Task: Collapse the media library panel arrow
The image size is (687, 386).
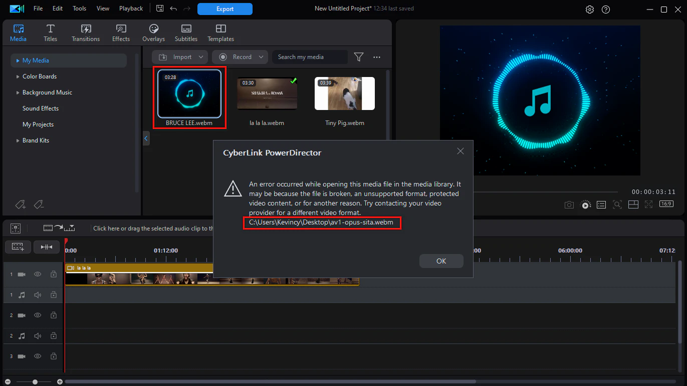Action: pos(146,138)
